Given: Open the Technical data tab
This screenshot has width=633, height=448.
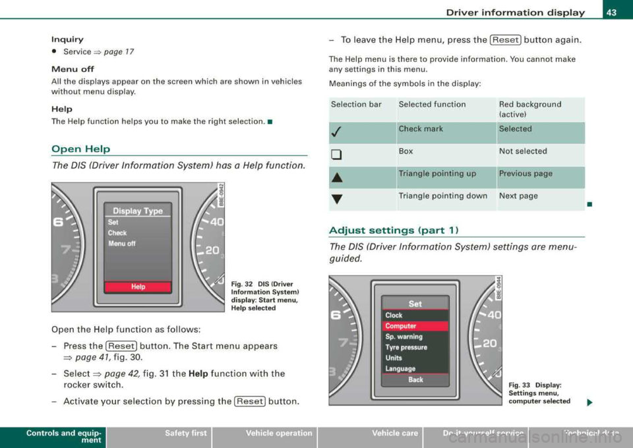Looking at the screenshot, I should click(x=581, y=437).
